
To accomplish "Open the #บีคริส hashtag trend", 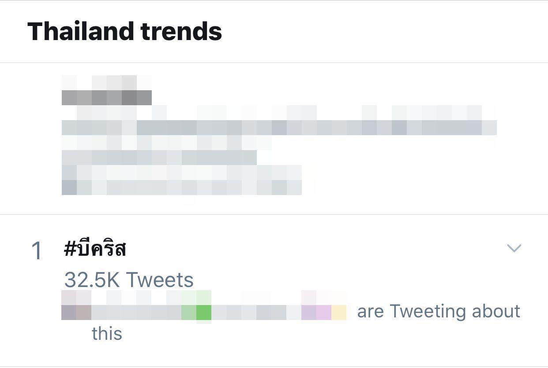I will pos(95,249).
